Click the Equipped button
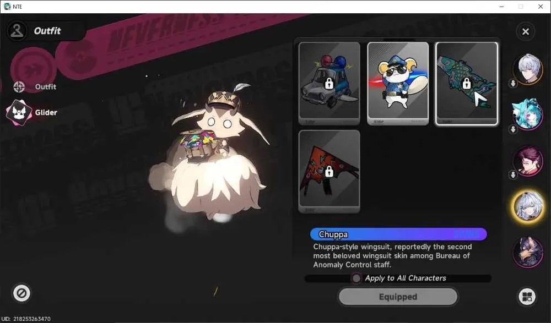Screen dimensions: 551x323 click(398, 297)
